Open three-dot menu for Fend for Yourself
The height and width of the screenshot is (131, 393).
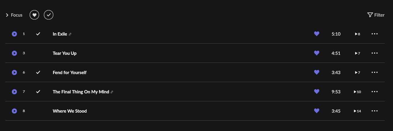coord(375,72)
